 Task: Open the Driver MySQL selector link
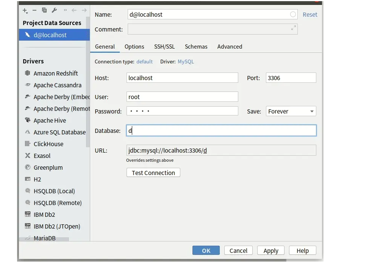point(186,62)
